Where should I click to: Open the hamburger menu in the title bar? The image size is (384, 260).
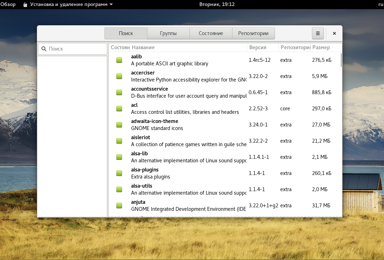(318, 33)
